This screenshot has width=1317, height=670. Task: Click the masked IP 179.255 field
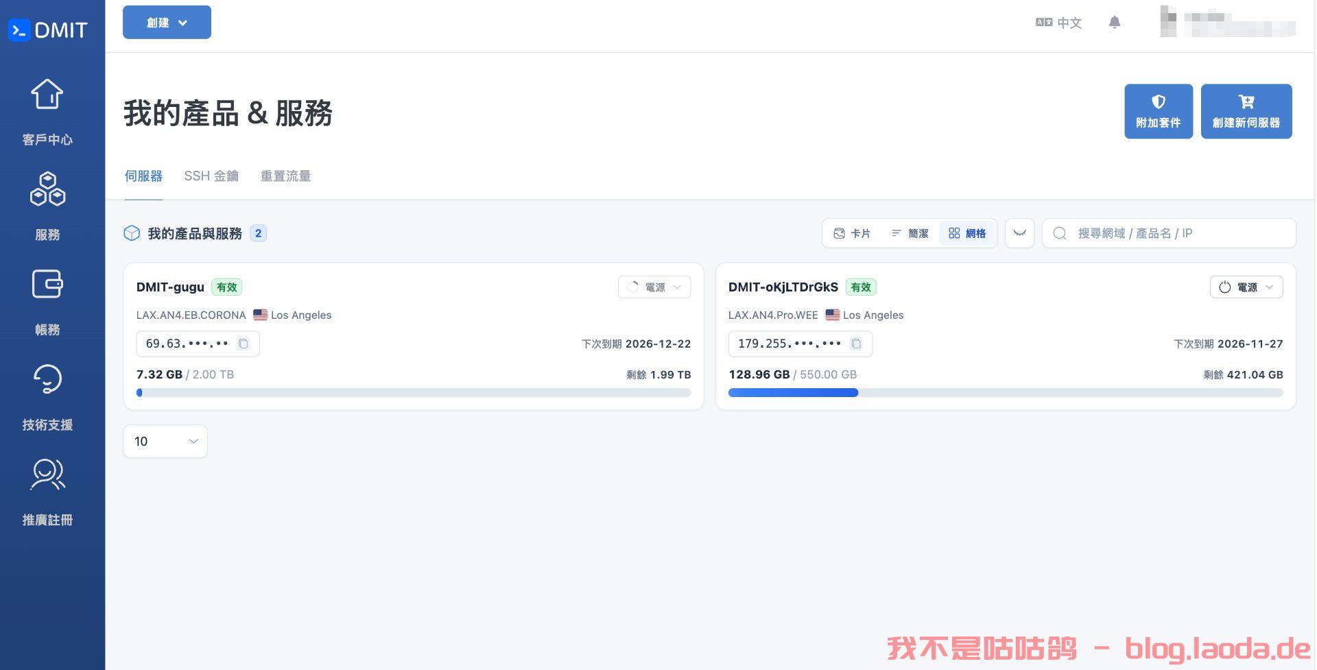tap(800, 344)
